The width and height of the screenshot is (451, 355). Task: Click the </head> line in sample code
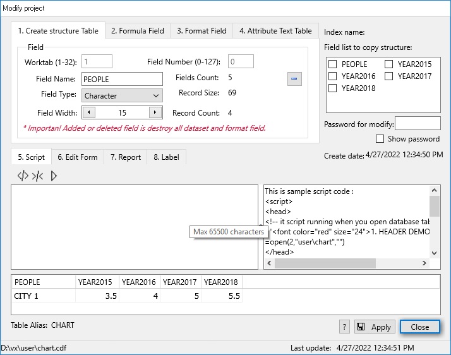click(x=280, y=252)
